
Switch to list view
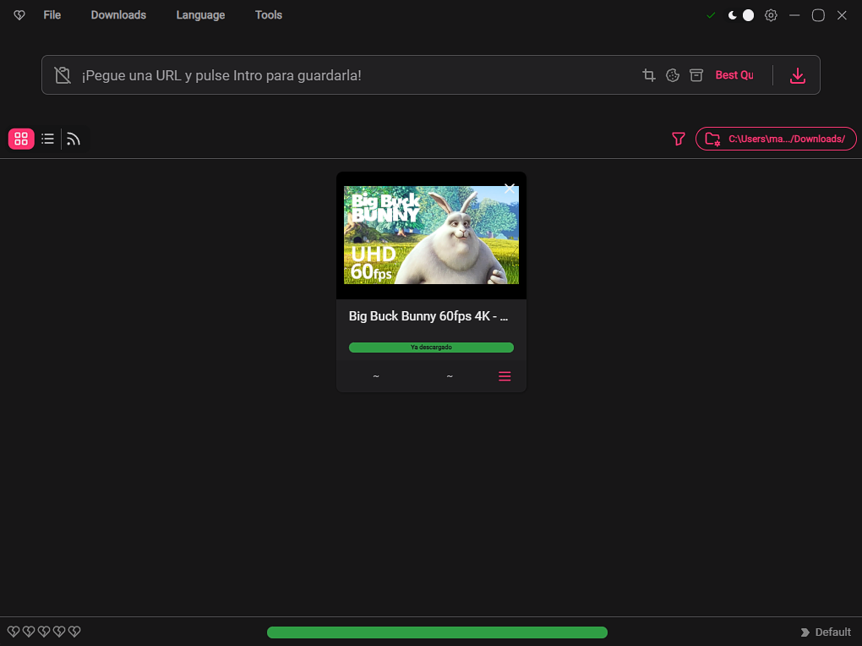click(x=48, y=139)
